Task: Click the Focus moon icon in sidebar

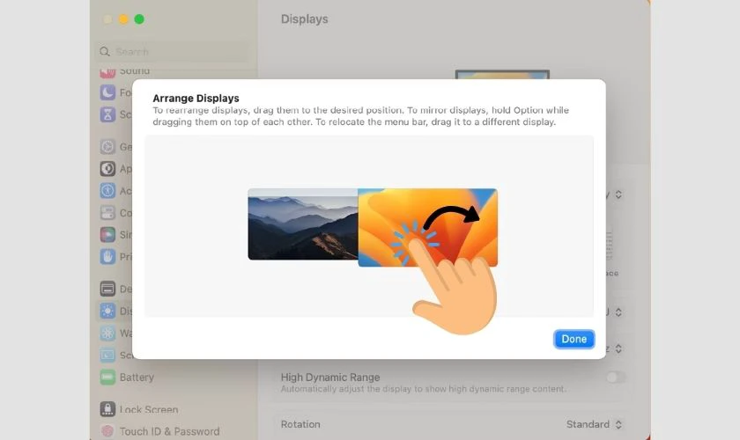Action: [107, 92]
